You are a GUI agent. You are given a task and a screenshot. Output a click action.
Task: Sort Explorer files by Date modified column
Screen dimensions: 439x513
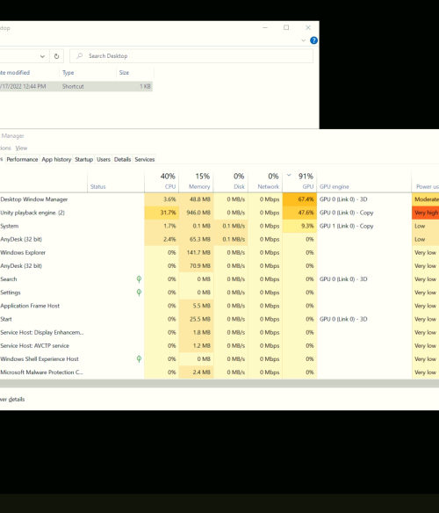click(30, 73)
